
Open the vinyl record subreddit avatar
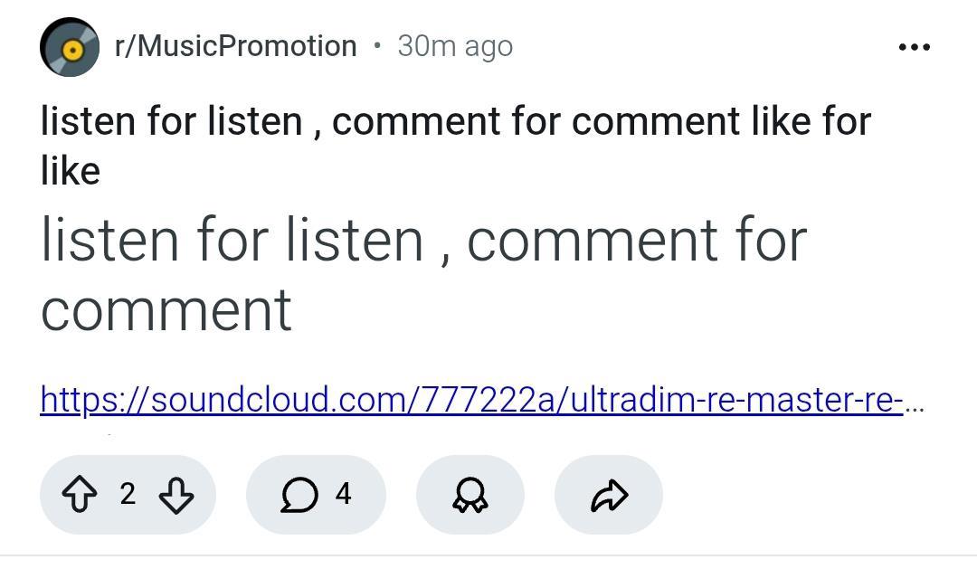coord(70,47)
